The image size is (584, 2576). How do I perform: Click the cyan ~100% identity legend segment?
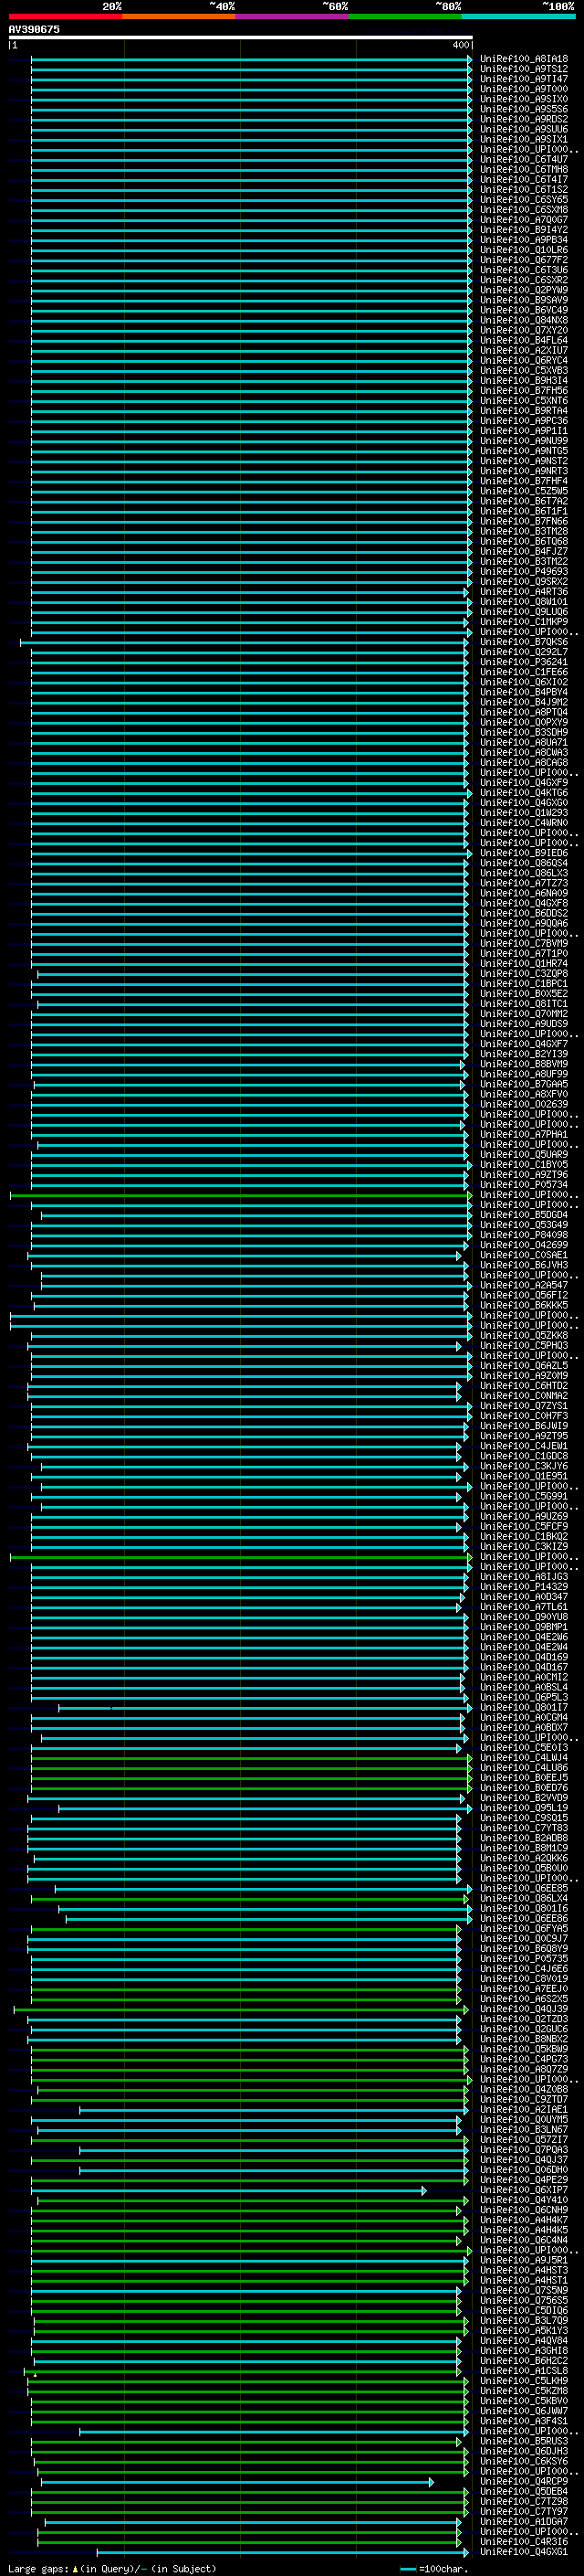pos(518,16)
